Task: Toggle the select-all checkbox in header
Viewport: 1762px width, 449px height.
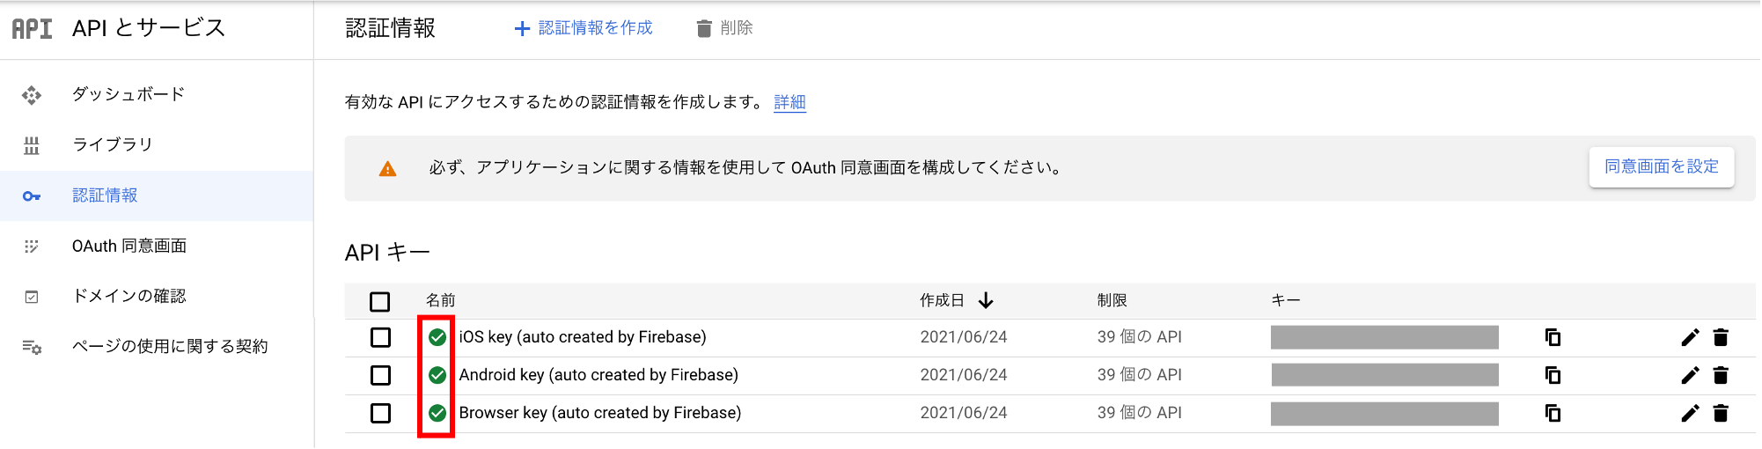Action: pos(380,302)
